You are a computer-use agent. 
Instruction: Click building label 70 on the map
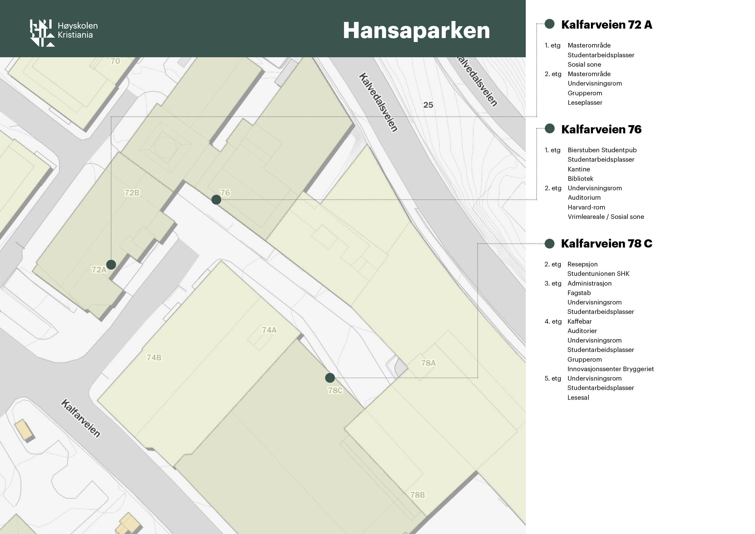[115, 61]
